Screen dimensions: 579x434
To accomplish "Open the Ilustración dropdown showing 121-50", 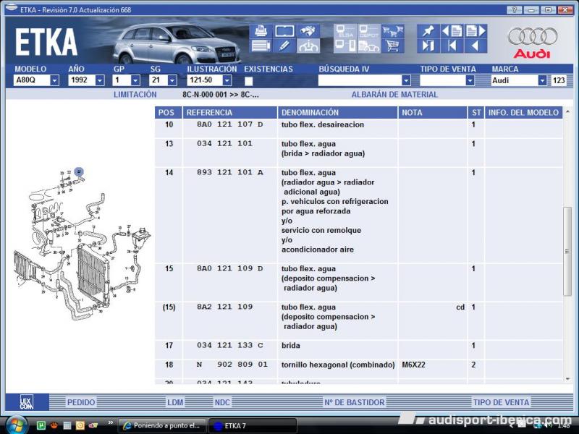I will point(227,80).
